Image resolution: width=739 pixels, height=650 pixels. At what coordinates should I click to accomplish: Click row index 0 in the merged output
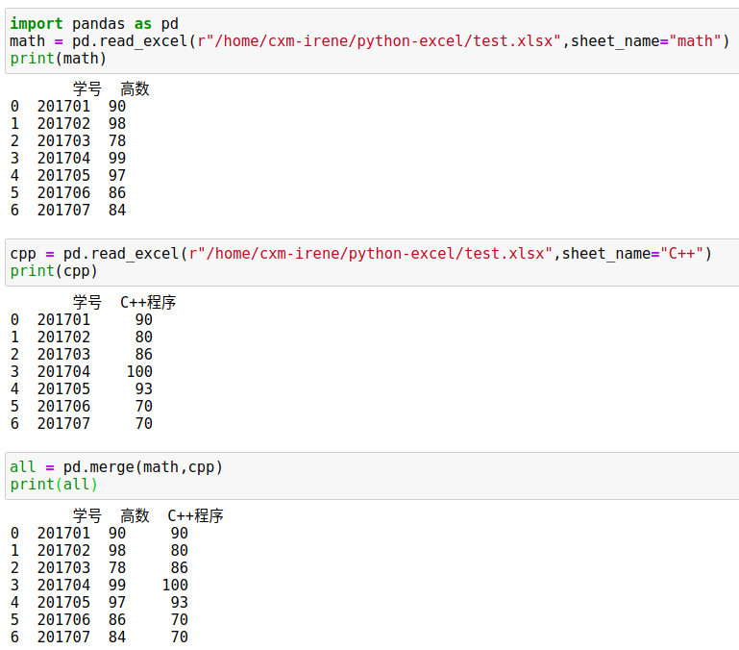(x=14, y=533)
